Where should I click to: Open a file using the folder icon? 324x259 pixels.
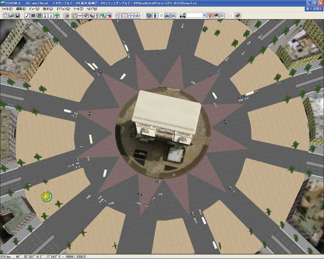(11, 16)
